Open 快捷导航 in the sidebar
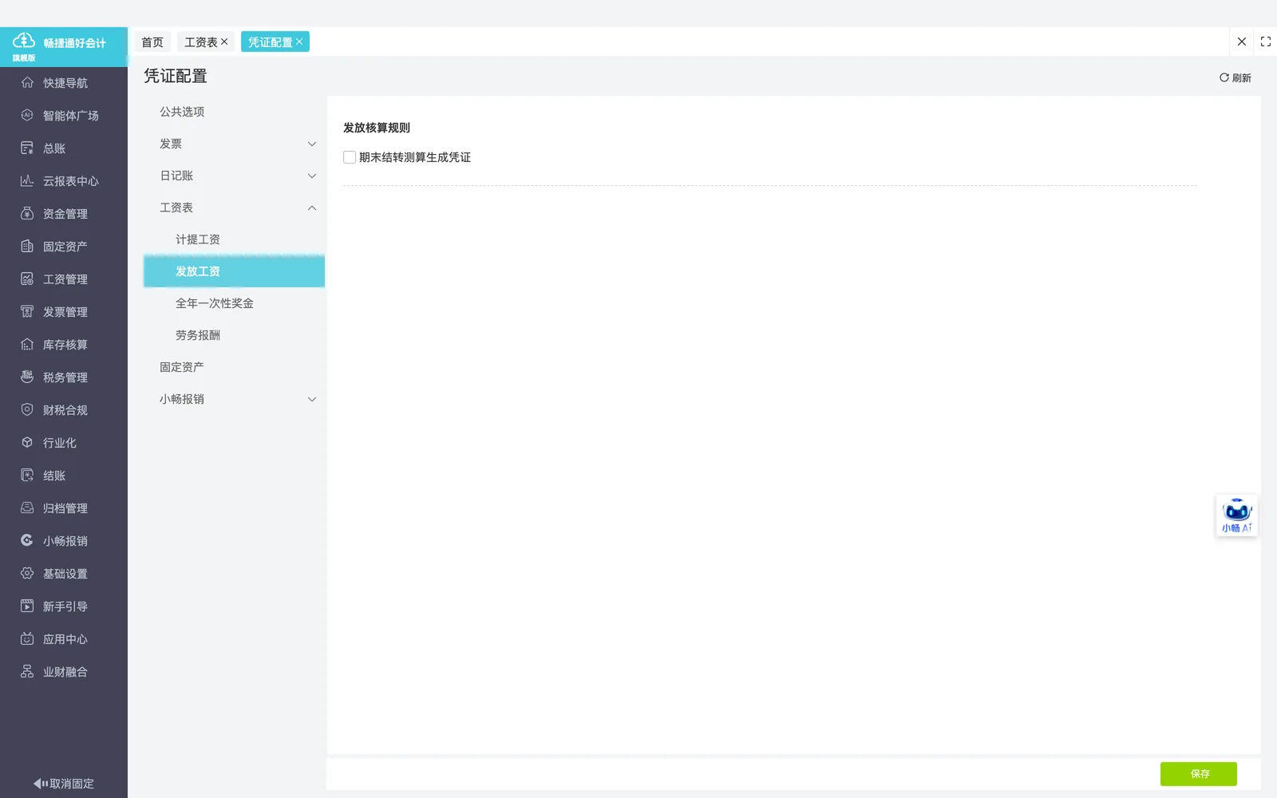 (x=64, y=83)
